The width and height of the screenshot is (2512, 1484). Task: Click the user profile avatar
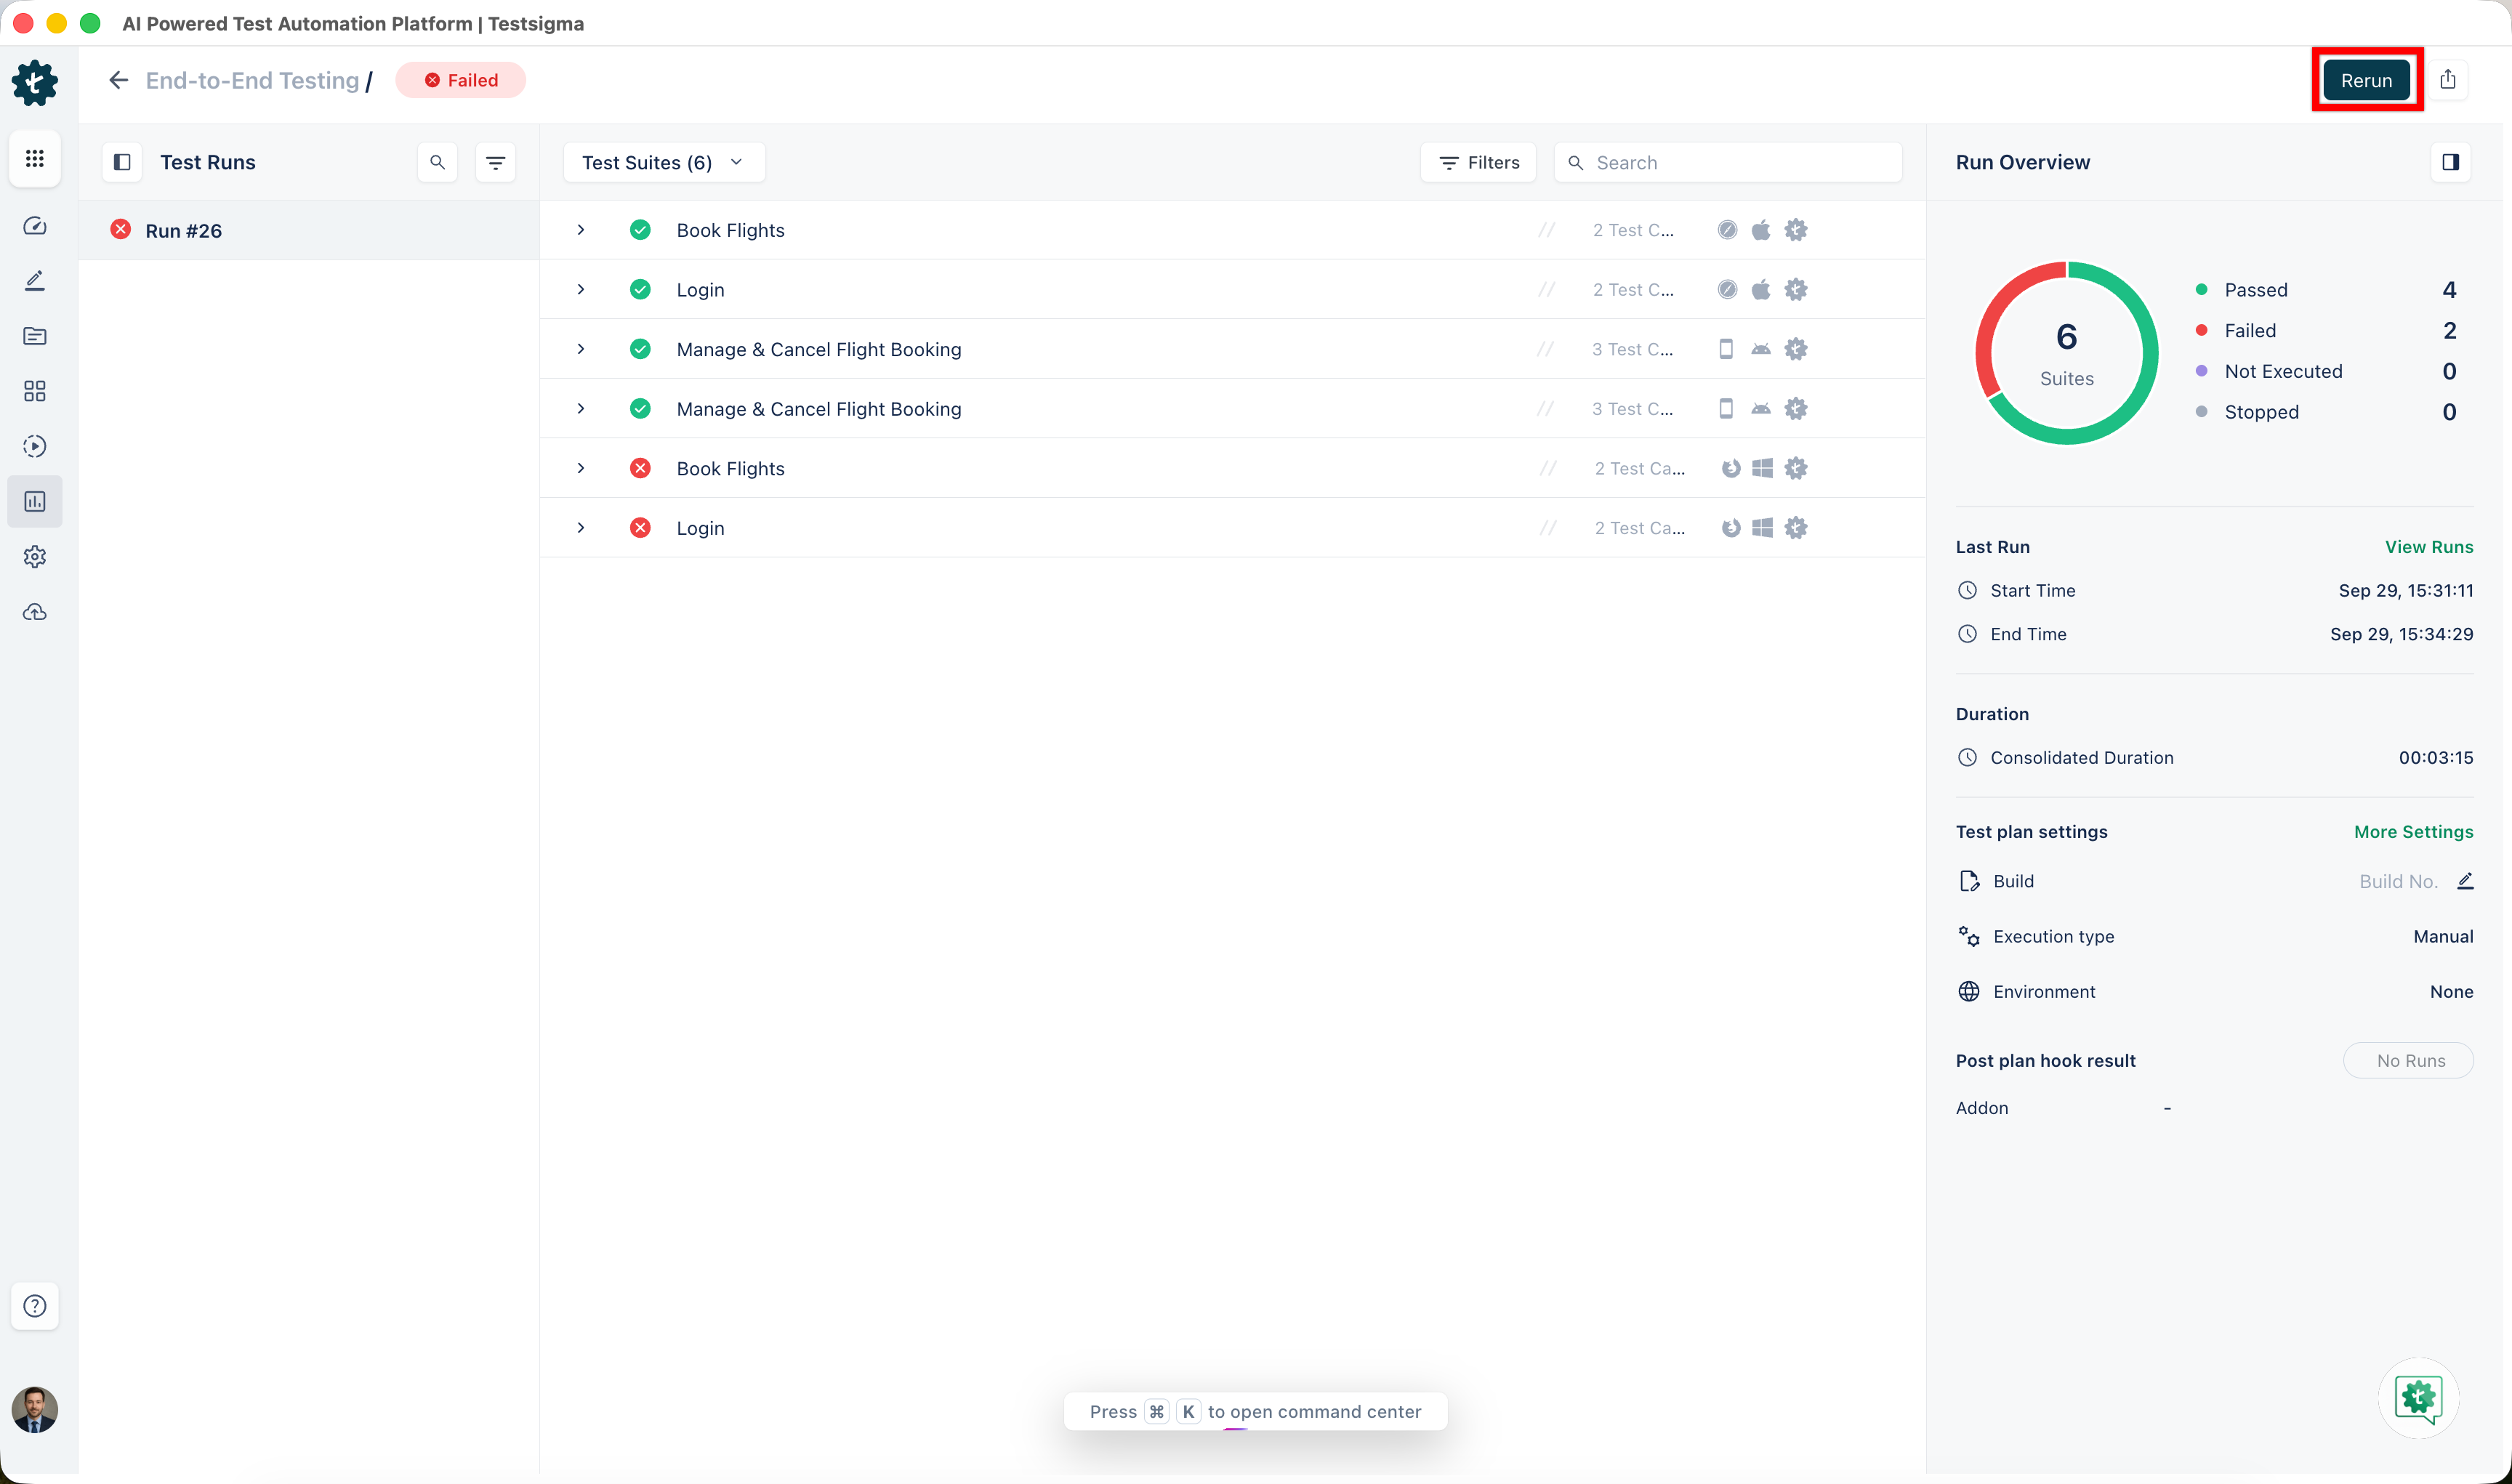pyautogui.click(x=35, y=1410)
